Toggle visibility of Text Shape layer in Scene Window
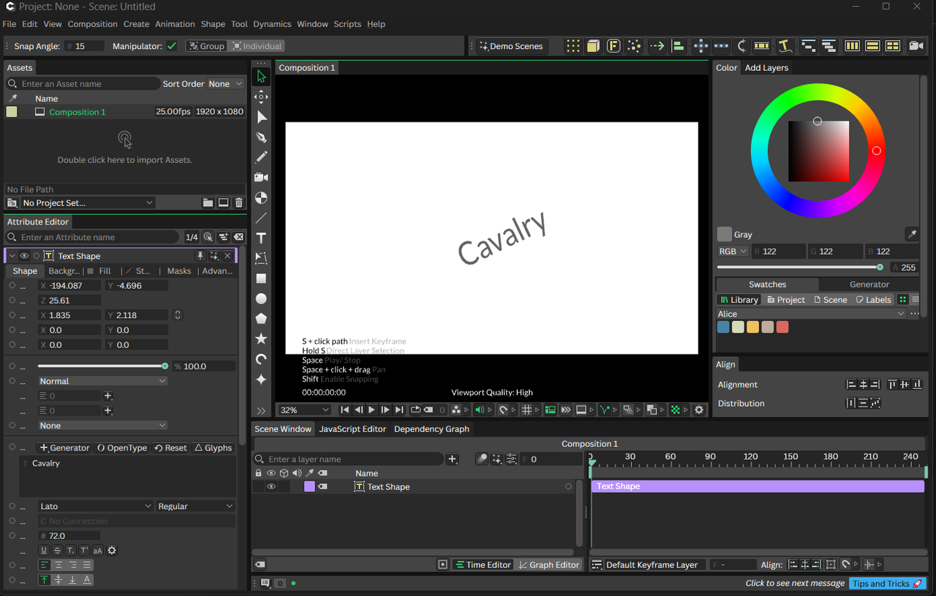 [x=271, y=487]
